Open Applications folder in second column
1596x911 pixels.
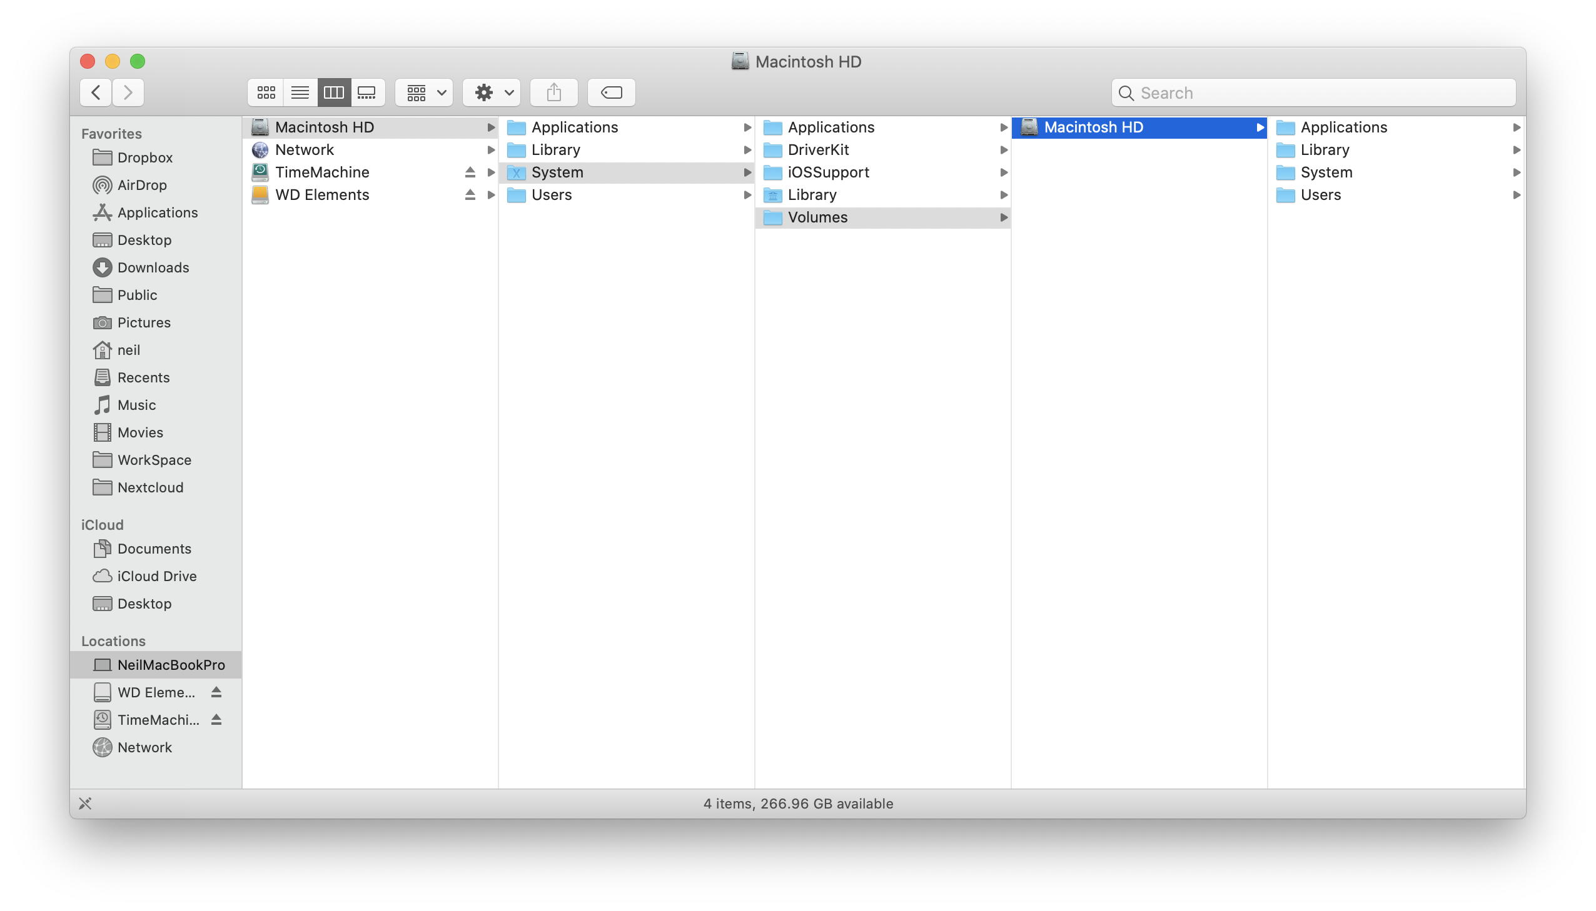626,127
